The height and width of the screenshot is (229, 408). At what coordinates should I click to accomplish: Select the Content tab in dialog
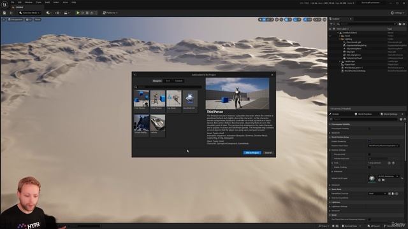pos(178,81)
